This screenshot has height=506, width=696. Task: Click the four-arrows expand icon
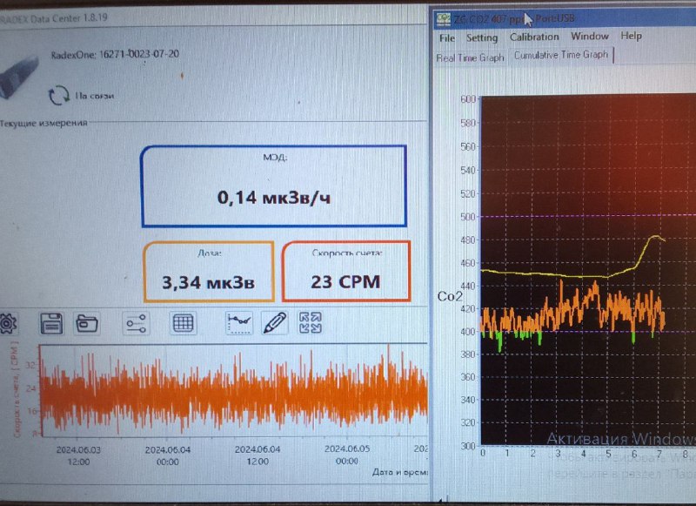tap(310, 322)
